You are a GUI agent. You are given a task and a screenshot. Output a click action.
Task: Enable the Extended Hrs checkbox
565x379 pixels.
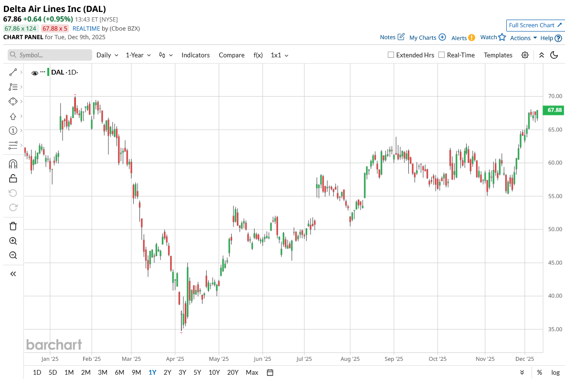click(x=391, y=55)
